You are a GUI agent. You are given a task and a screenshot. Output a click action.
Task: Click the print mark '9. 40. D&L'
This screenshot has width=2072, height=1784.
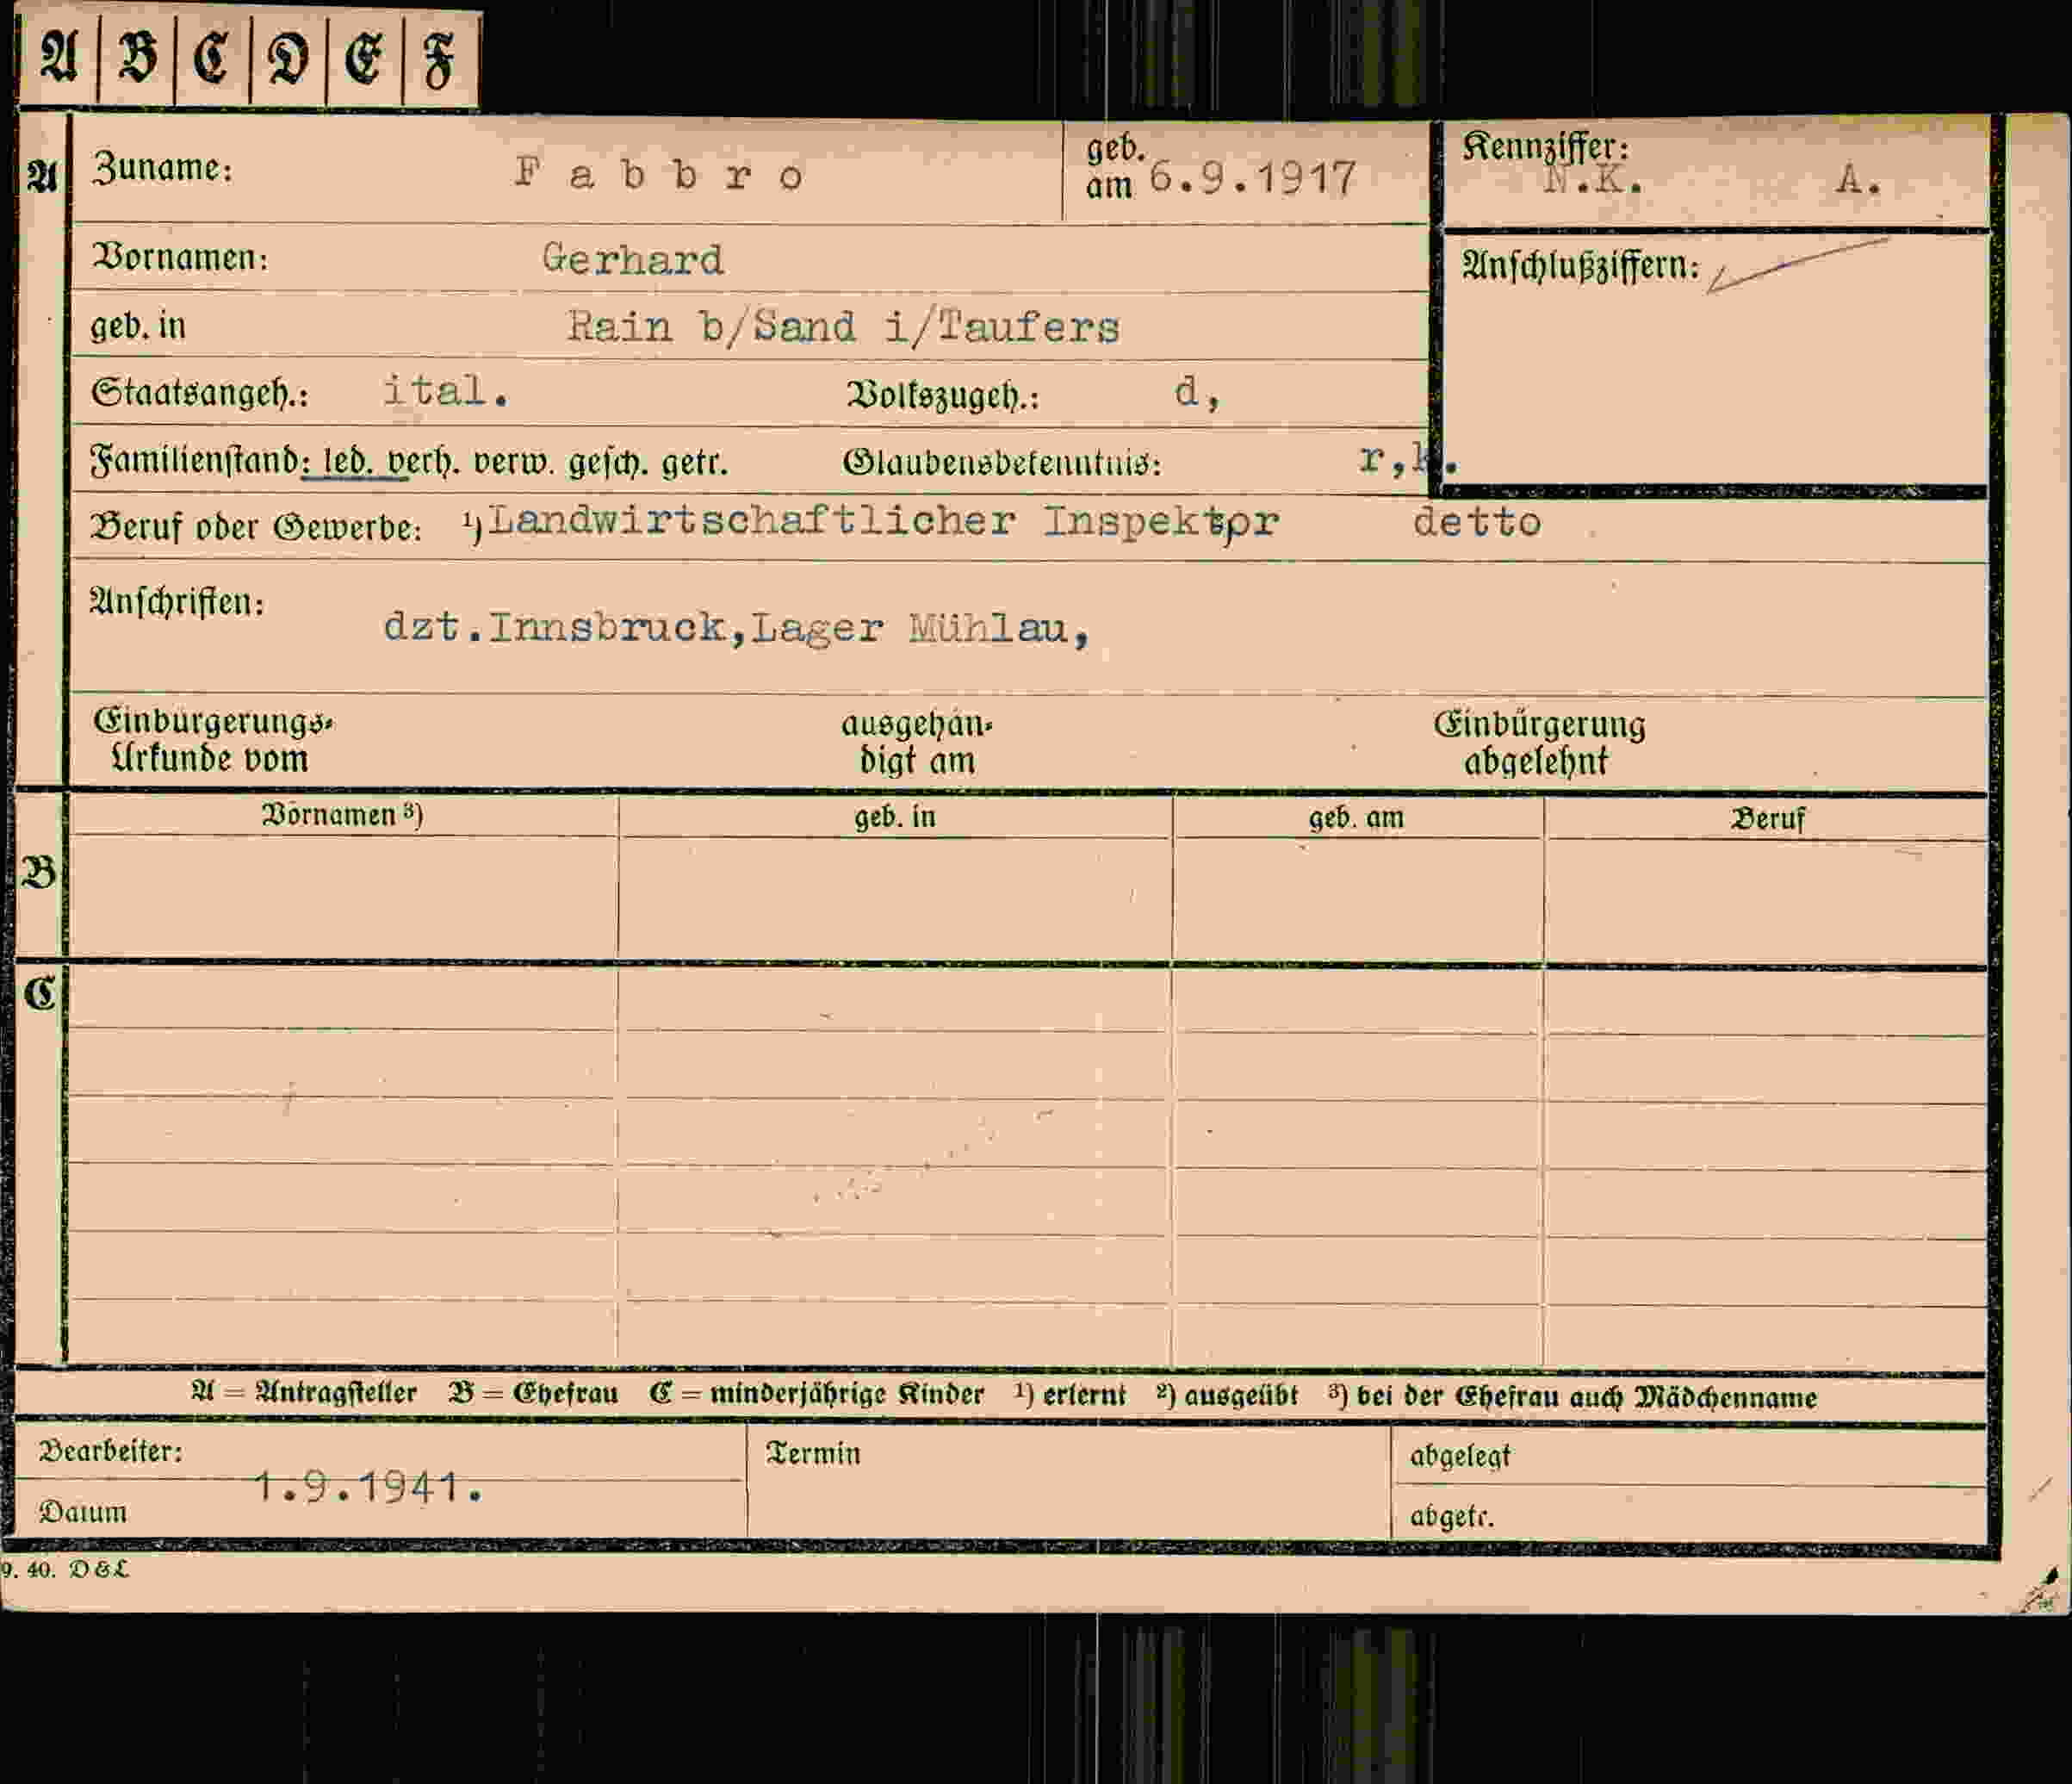tap(65, 1570)
